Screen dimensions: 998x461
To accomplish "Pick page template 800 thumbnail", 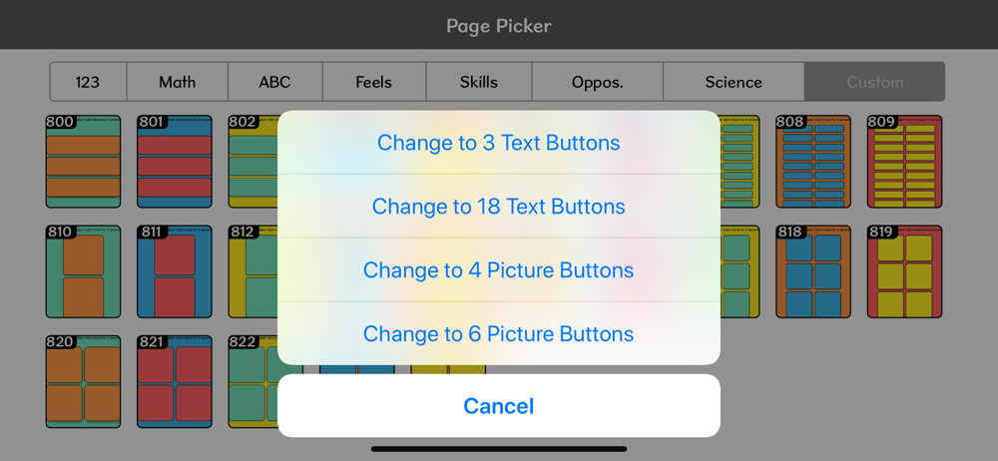I will click(83, 162).
